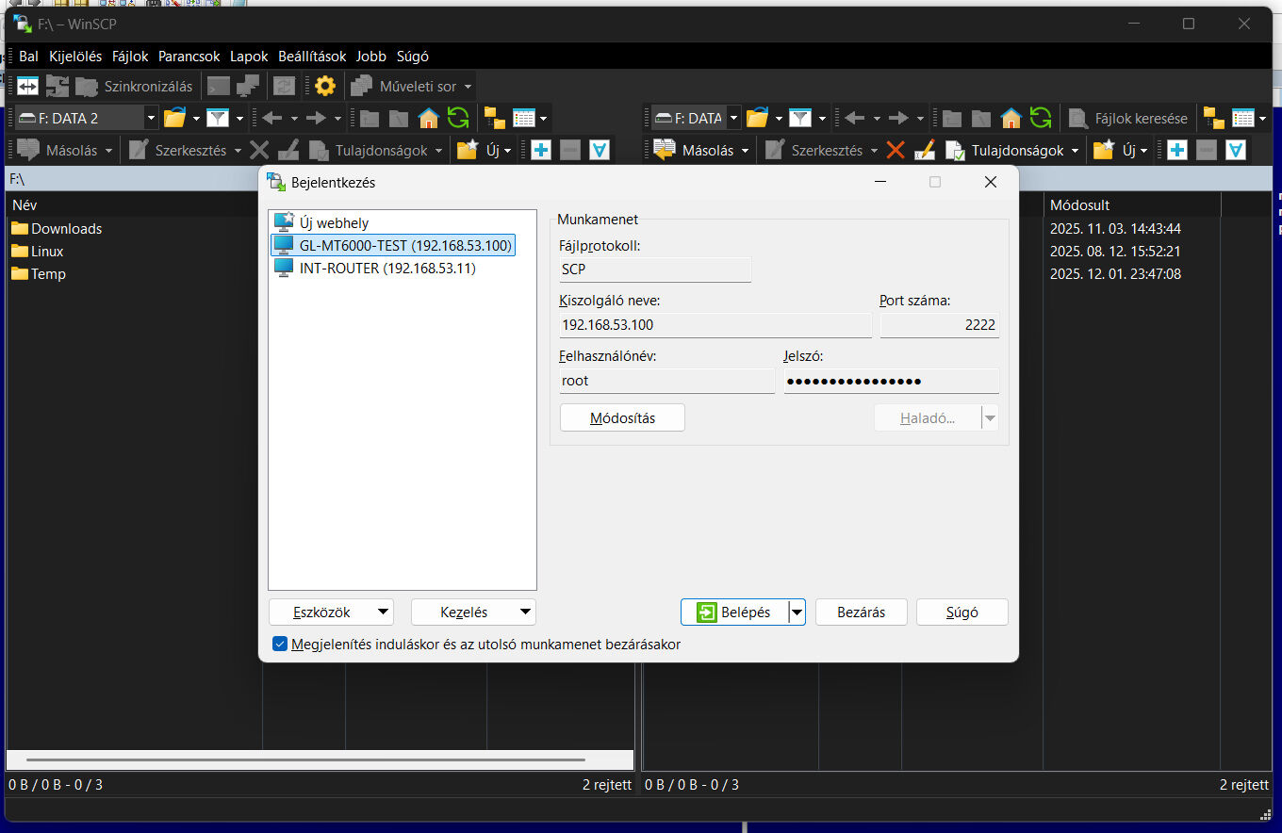Open the Jobb menu
Image resolution: width=1282 pixels, height=833 pixels.
click(371, 57)
